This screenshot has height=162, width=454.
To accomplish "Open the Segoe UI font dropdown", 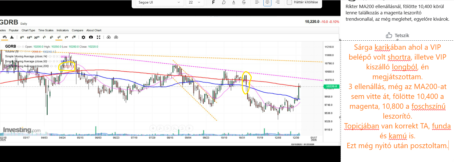I will click(159, 3).
